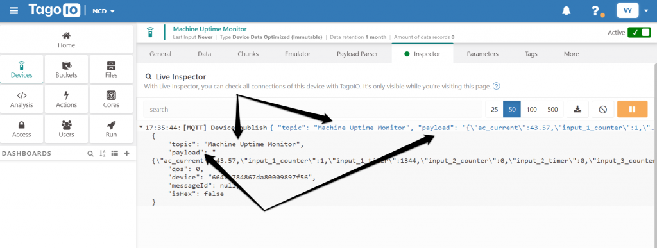Select the Inspector tab
Viewport: 657px width, 248px height.
tap(422, 54)
